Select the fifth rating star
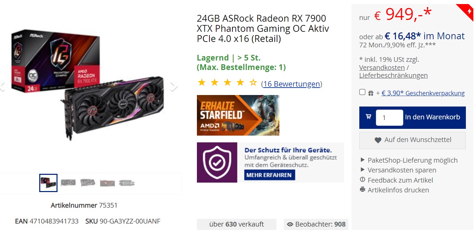This screenshot has width=474, height=234. pyautogui.click(x=252, y=82)
